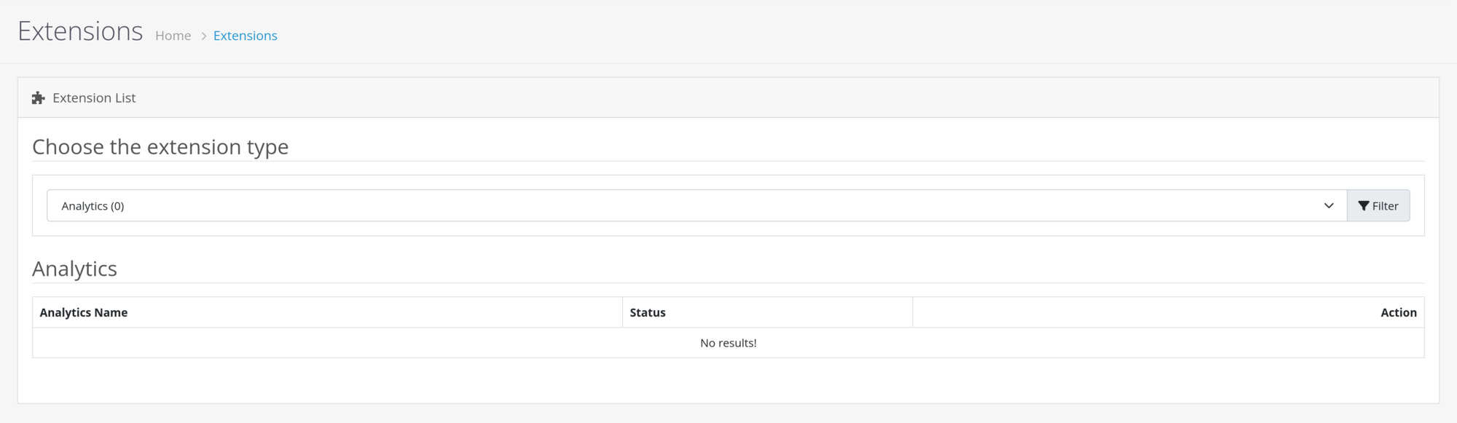Click the Action column header
Image resolution: width=1457 pixels, height=423 pixels.
click(1399, 312)
